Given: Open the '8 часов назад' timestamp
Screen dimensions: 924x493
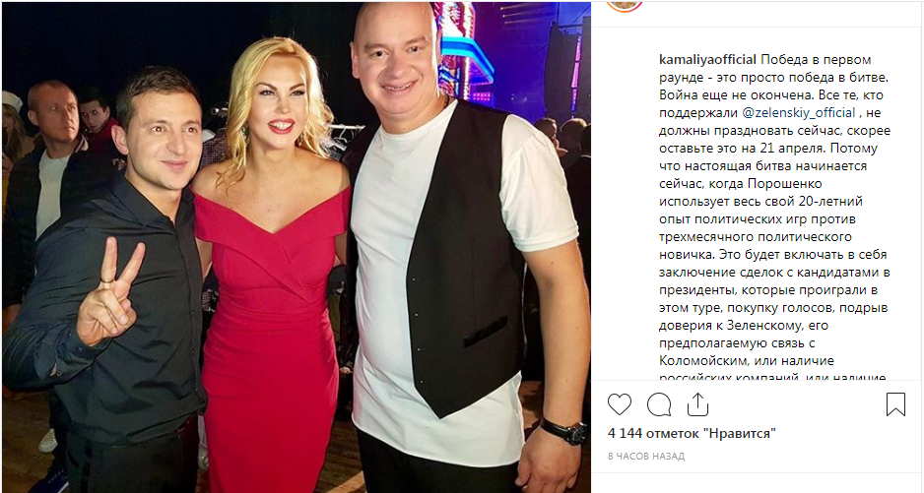Looking at the screenshot, I should (646, 456).
